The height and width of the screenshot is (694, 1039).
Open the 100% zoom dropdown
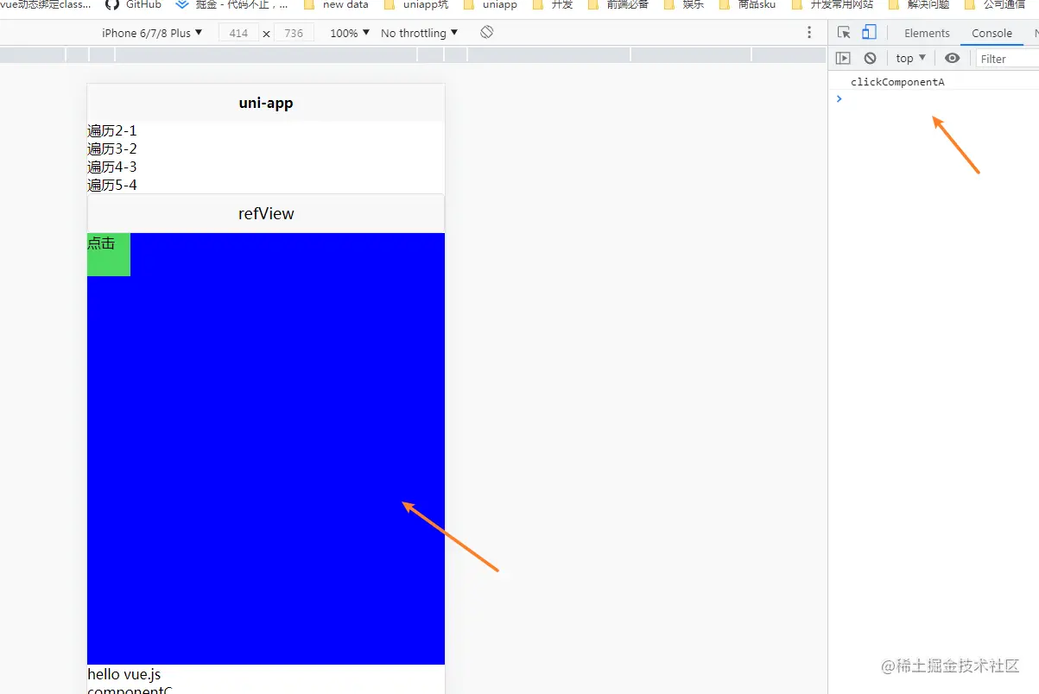(350, 33)
